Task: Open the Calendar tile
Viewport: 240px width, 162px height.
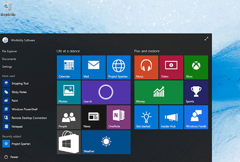Action: click(x=69, y=68)
